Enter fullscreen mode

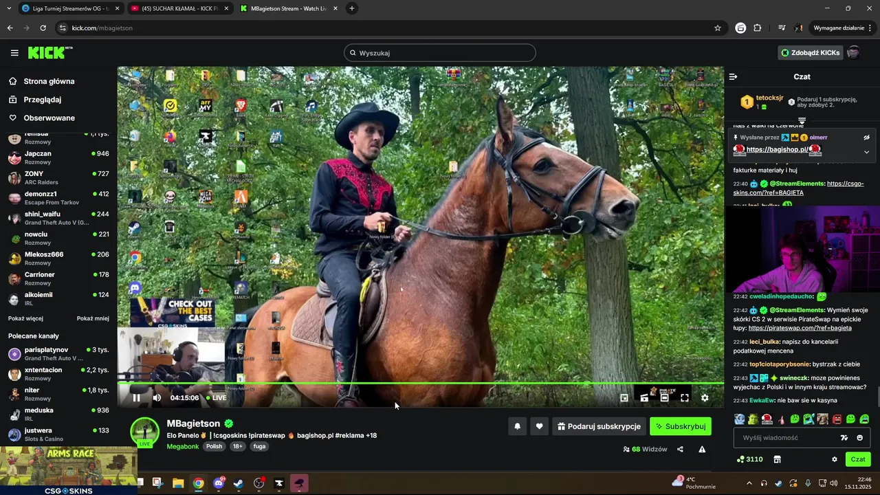[685, 397]
